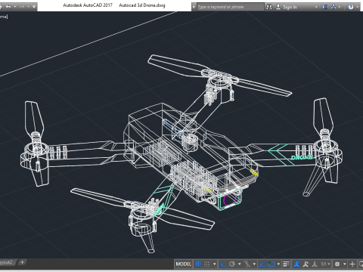Toggle annotation autoscale icon
Viewport: 363px width, 272px height.
(x=306, y=264)
